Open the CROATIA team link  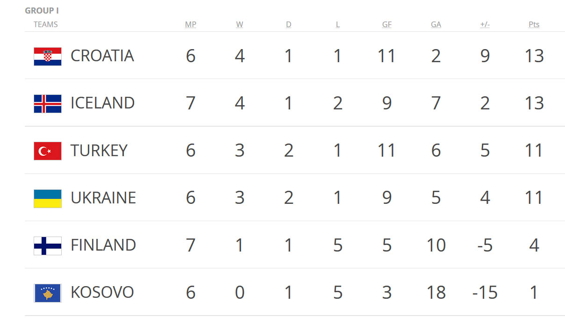click(x=102, y=56)
